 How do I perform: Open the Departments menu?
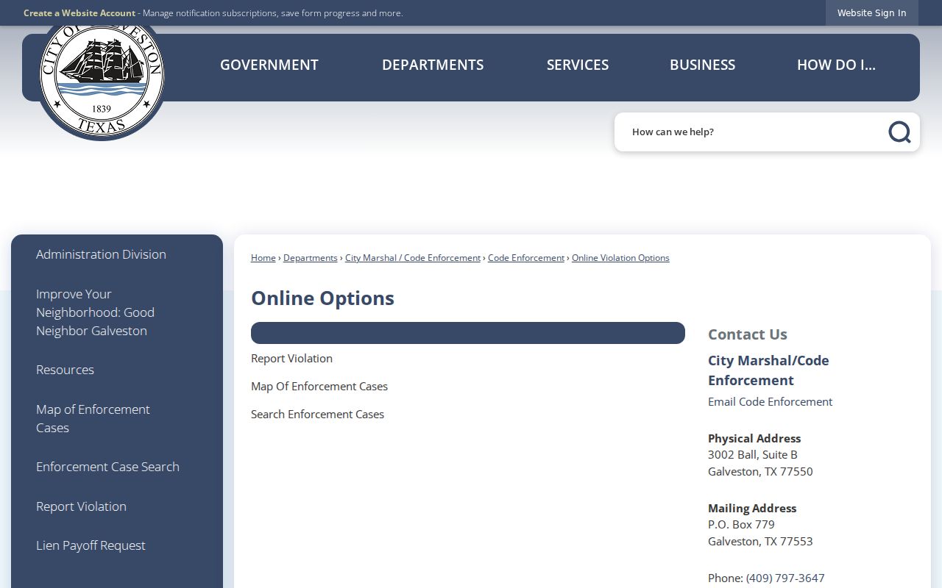(x=433, y=65)
